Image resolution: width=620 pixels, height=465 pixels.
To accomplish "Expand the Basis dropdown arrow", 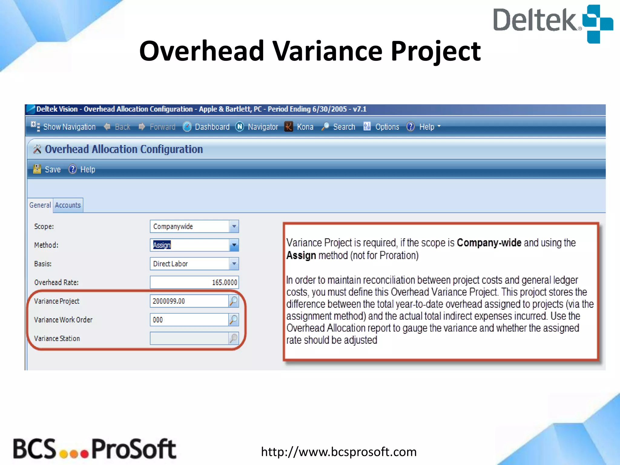I will [234, 264].
